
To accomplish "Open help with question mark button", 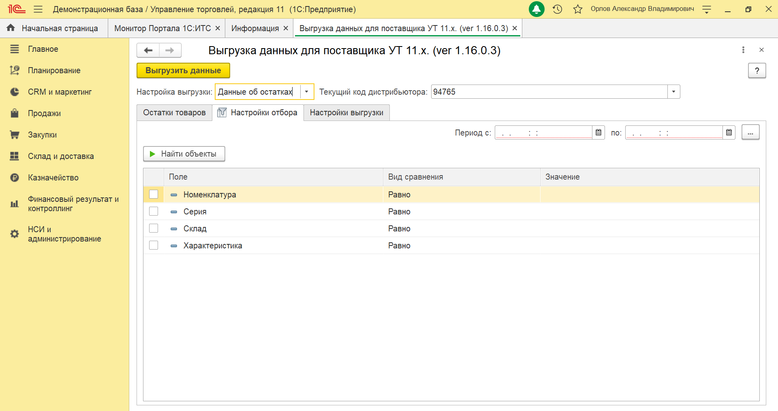I will [757, 71].
